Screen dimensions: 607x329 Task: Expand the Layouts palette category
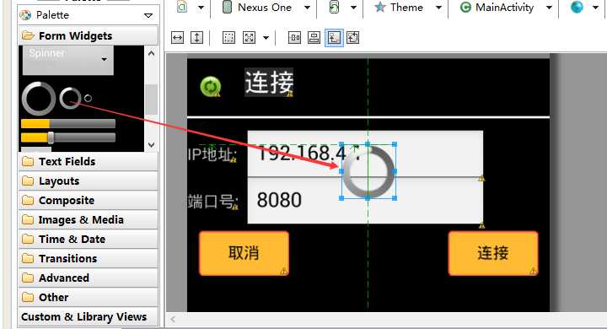click(89, 181)
